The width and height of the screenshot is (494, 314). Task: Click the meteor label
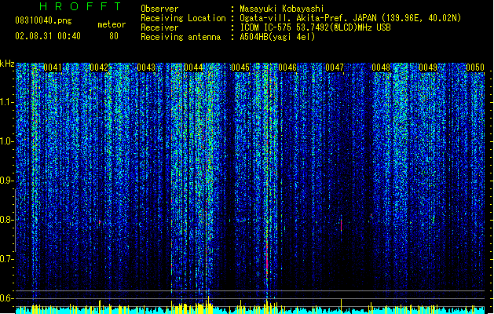tap(112, 24)
